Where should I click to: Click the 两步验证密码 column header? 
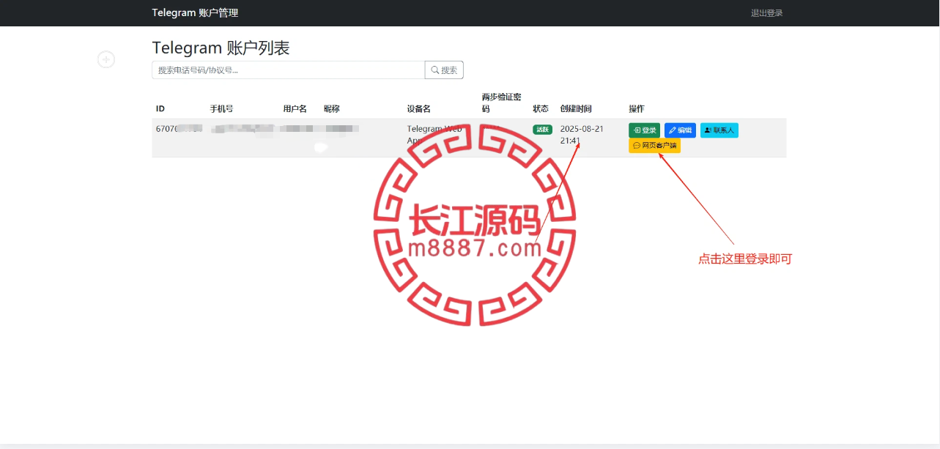pos(502,103)
